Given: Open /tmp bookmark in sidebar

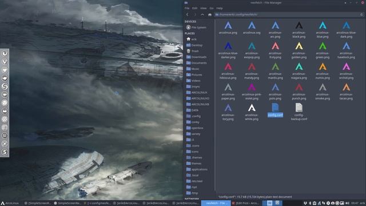Looking at the screenshot, I should point(192,193).
